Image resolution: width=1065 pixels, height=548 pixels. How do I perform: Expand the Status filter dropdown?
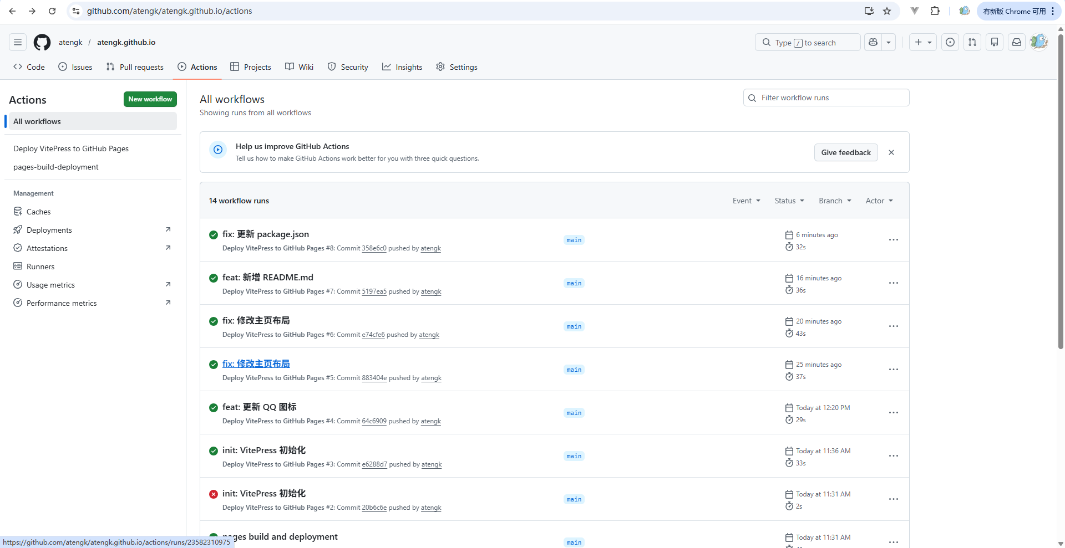coord(789,201)
